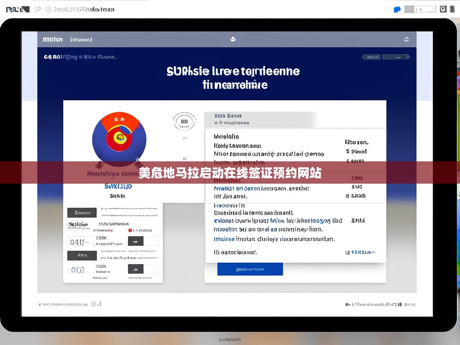Click the top dark gray button in left form panel

(82, 213)
